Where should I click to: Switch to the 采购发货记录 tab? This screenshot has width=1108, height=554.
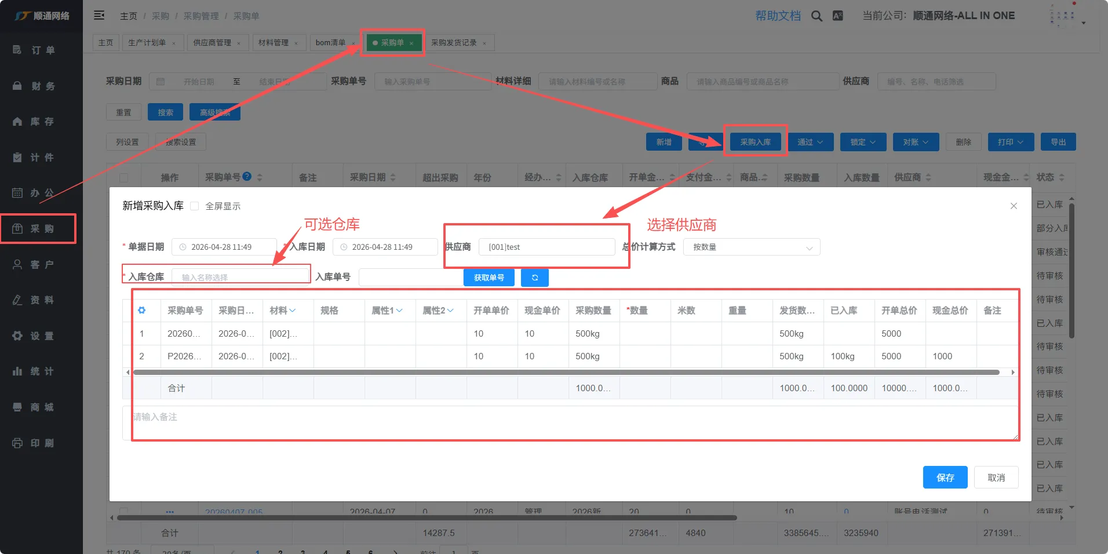point(453,43)
